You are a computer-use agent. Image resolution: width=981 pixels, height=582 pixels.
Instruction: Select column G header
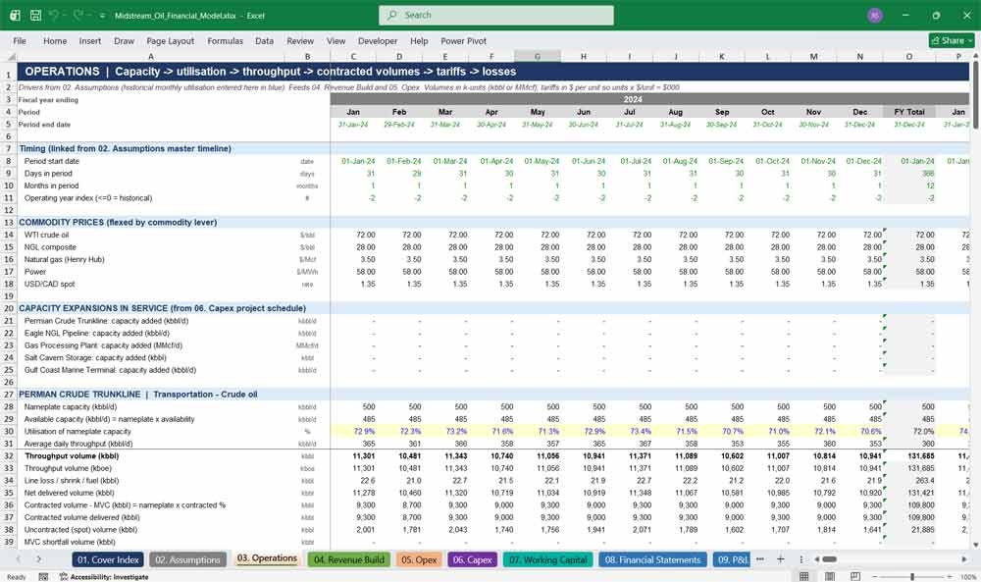click(x=538, y=56)
